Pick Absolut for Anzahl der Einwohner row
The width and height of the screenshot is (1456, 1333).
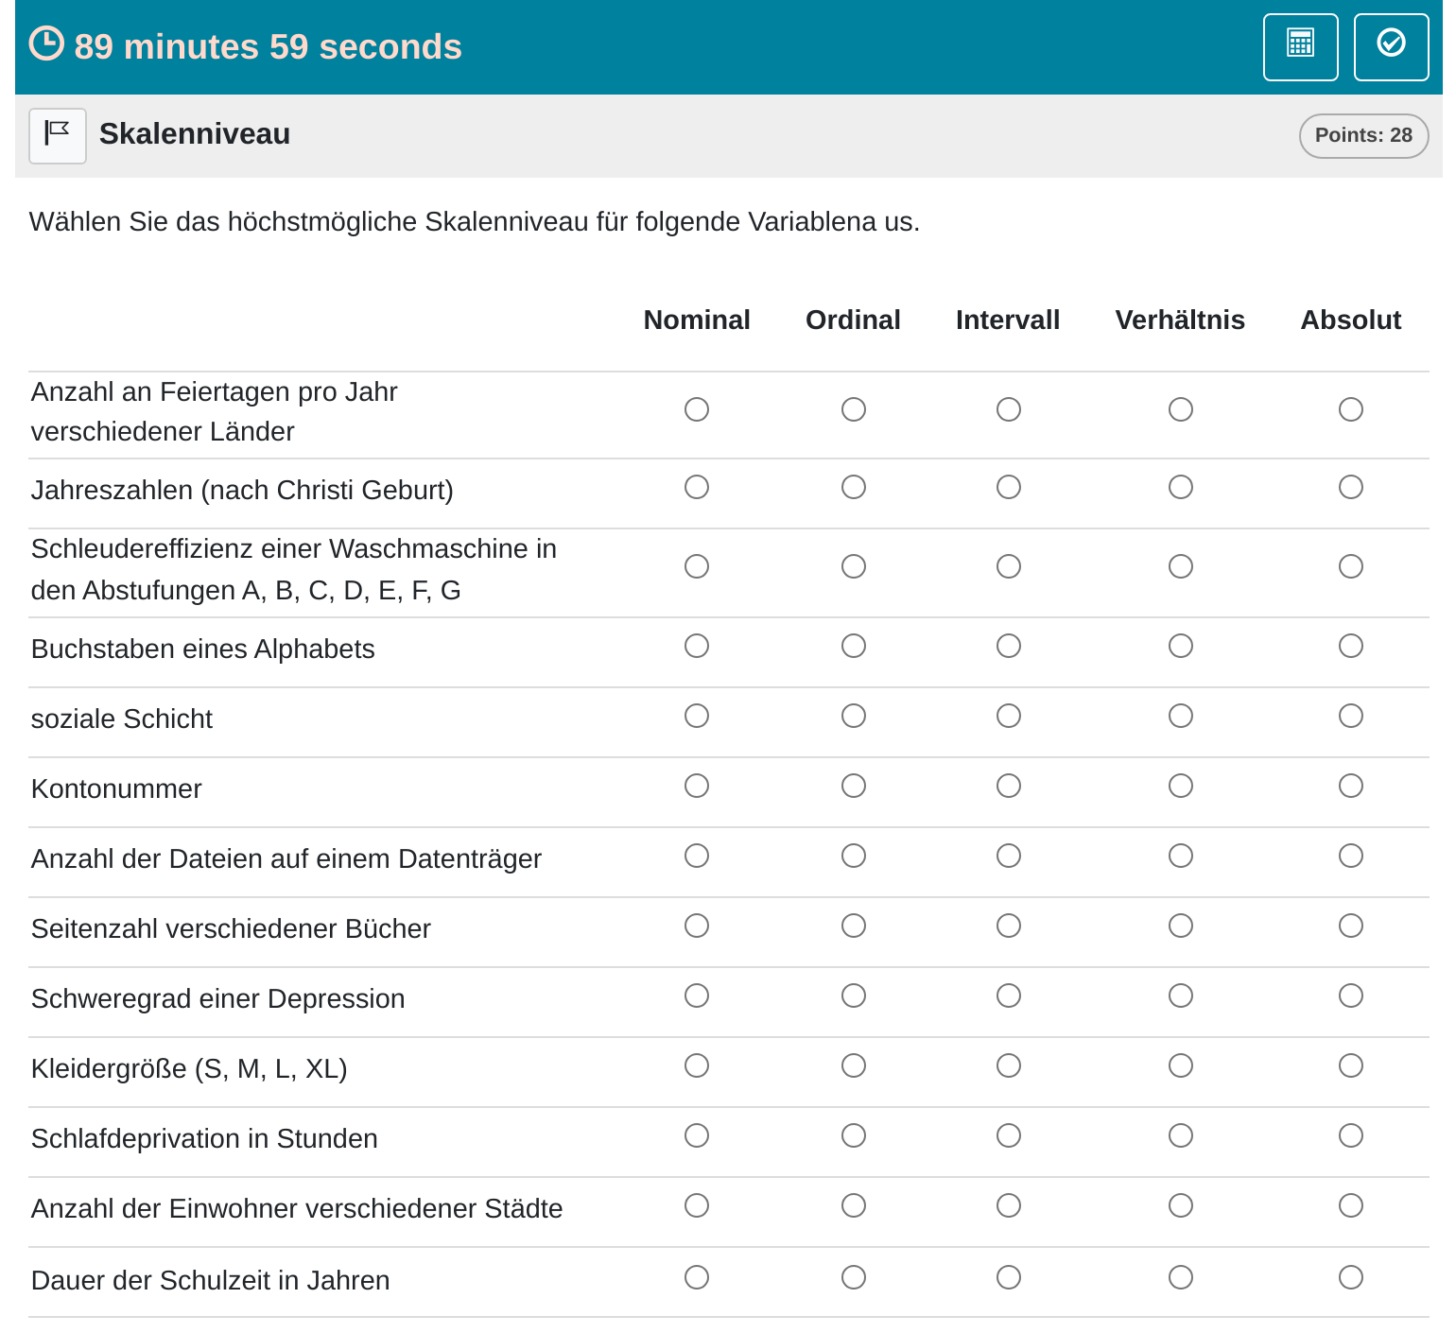click(x=1350, y=1205)
